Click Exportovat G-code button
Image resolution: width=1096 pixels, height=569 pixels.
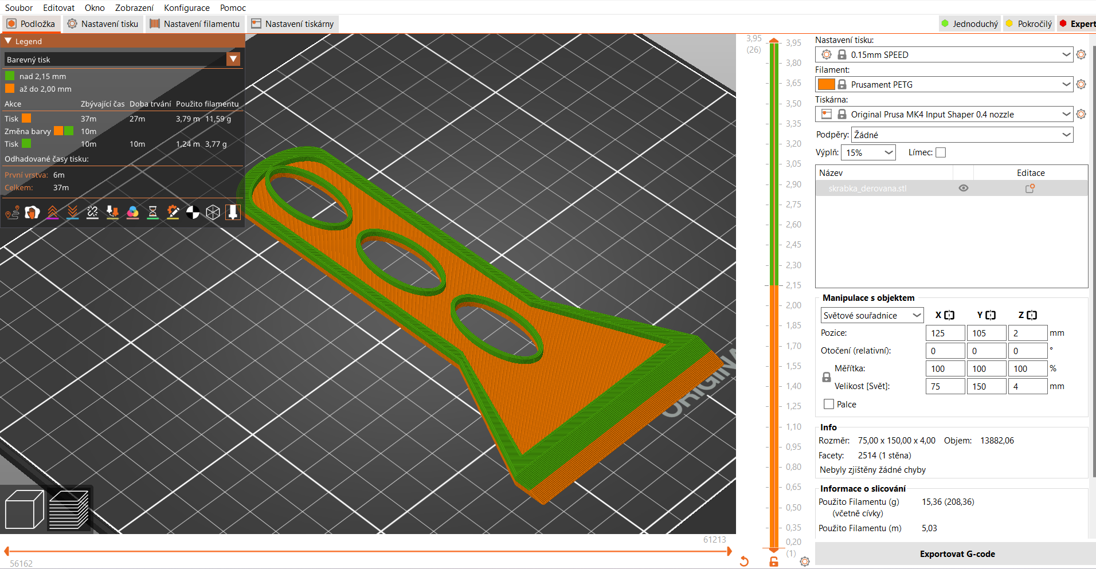[957, 554]
